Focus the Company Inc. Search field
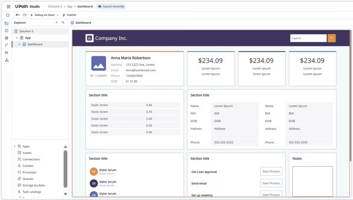Viewport: 353px width, 200px height. [309, 38]
